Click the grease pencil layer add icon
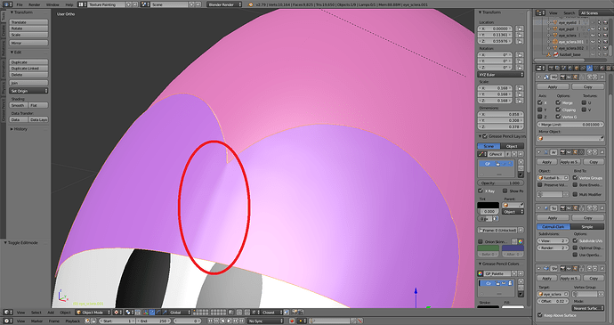The height and width of the screenshot is (325, 614). 521,161
